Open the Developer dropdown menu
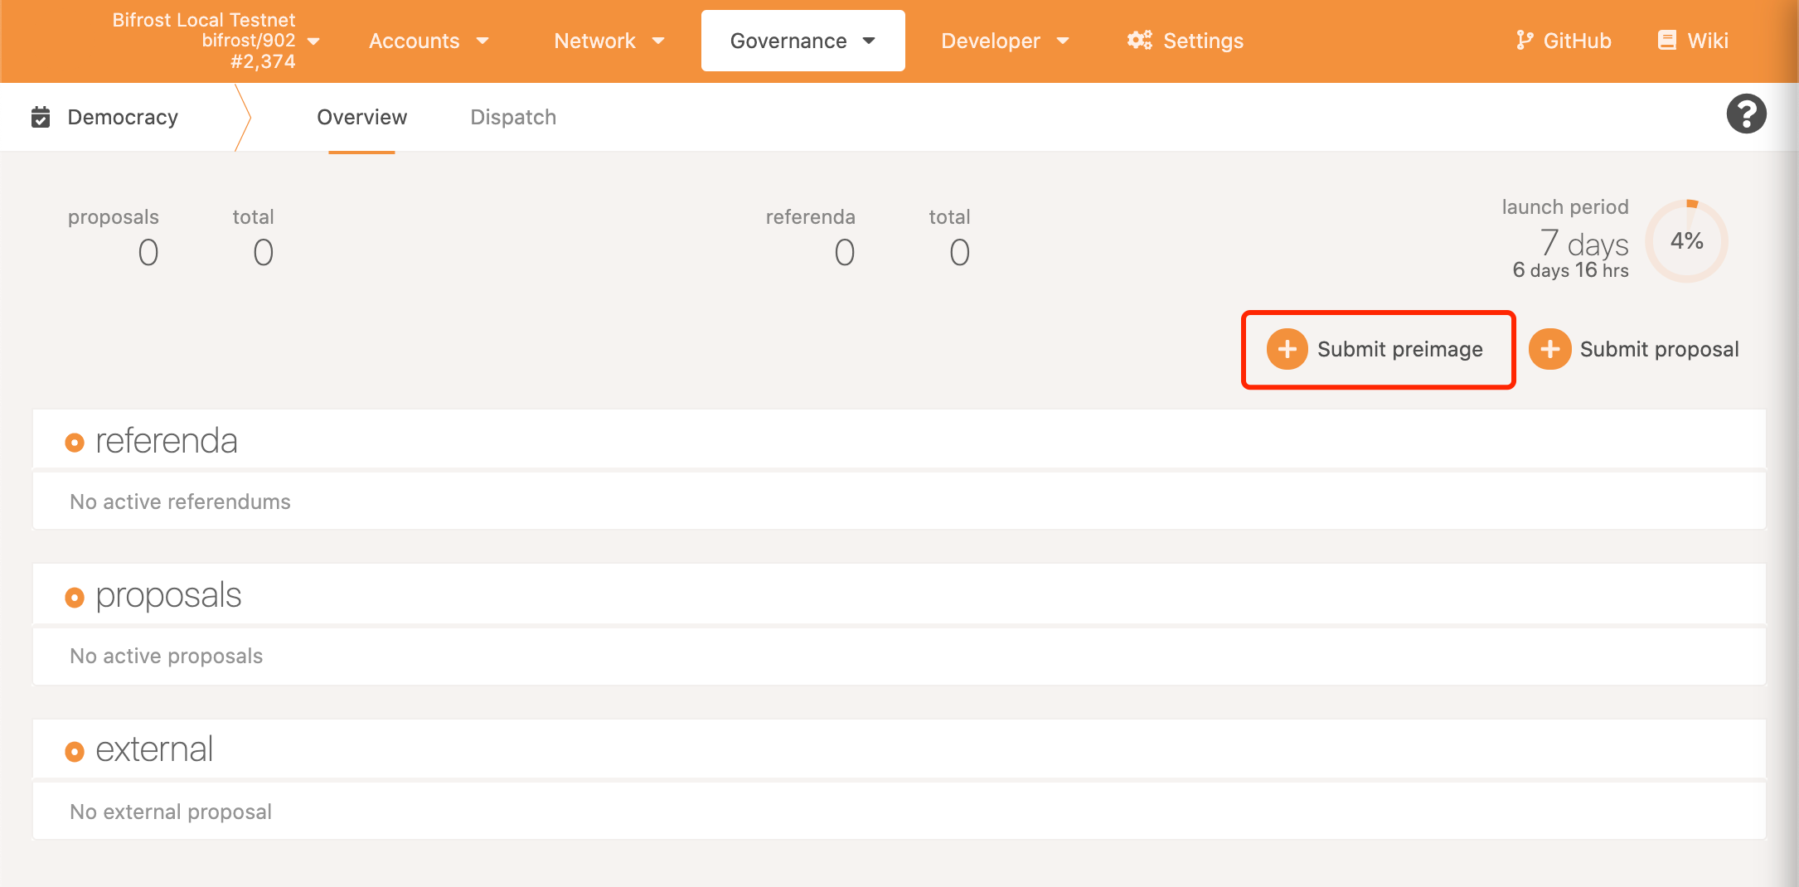The image size is (1799, 887). pyautogui.click(x=1005, y=41)
